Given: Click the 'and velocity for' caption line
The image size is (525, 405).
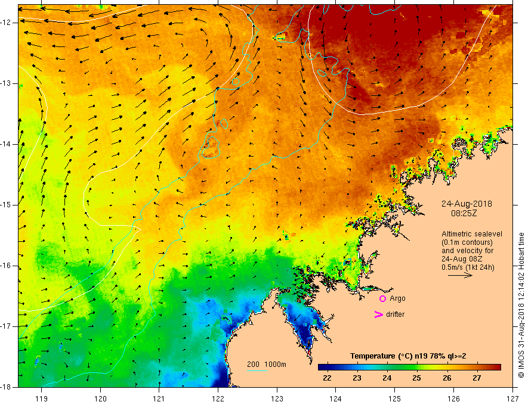Looking at the screenshot, I should (467, 251).
